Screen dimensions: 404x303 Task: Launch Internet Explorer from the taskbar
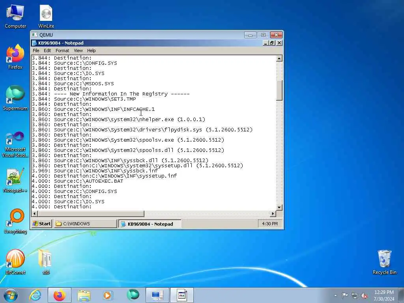pos(35,295)
